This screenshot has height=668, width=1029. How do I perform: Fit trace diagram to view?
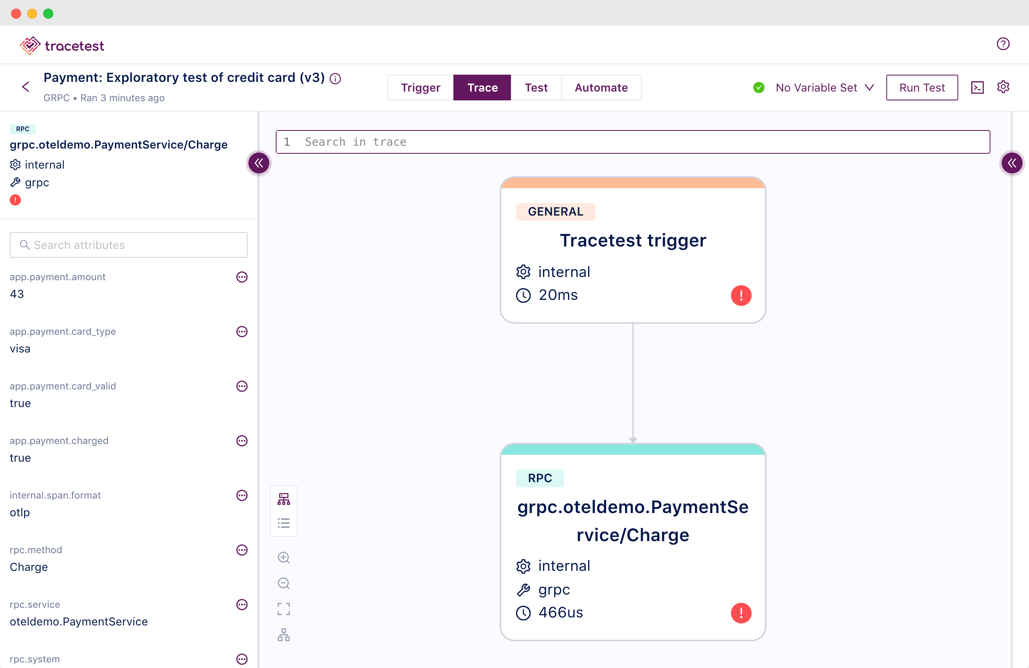[x=284, y=609]
